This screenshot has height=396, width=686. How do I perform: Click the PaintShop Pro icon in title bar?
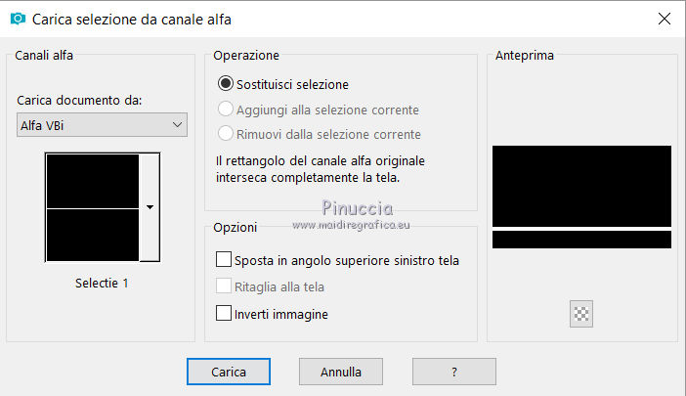click(x=17, y=18)
